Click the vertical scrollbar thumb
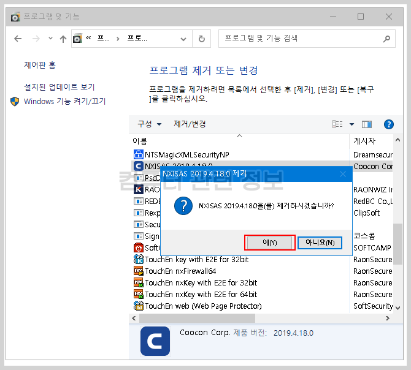This screenshot has height=370, width=411. 398,244
